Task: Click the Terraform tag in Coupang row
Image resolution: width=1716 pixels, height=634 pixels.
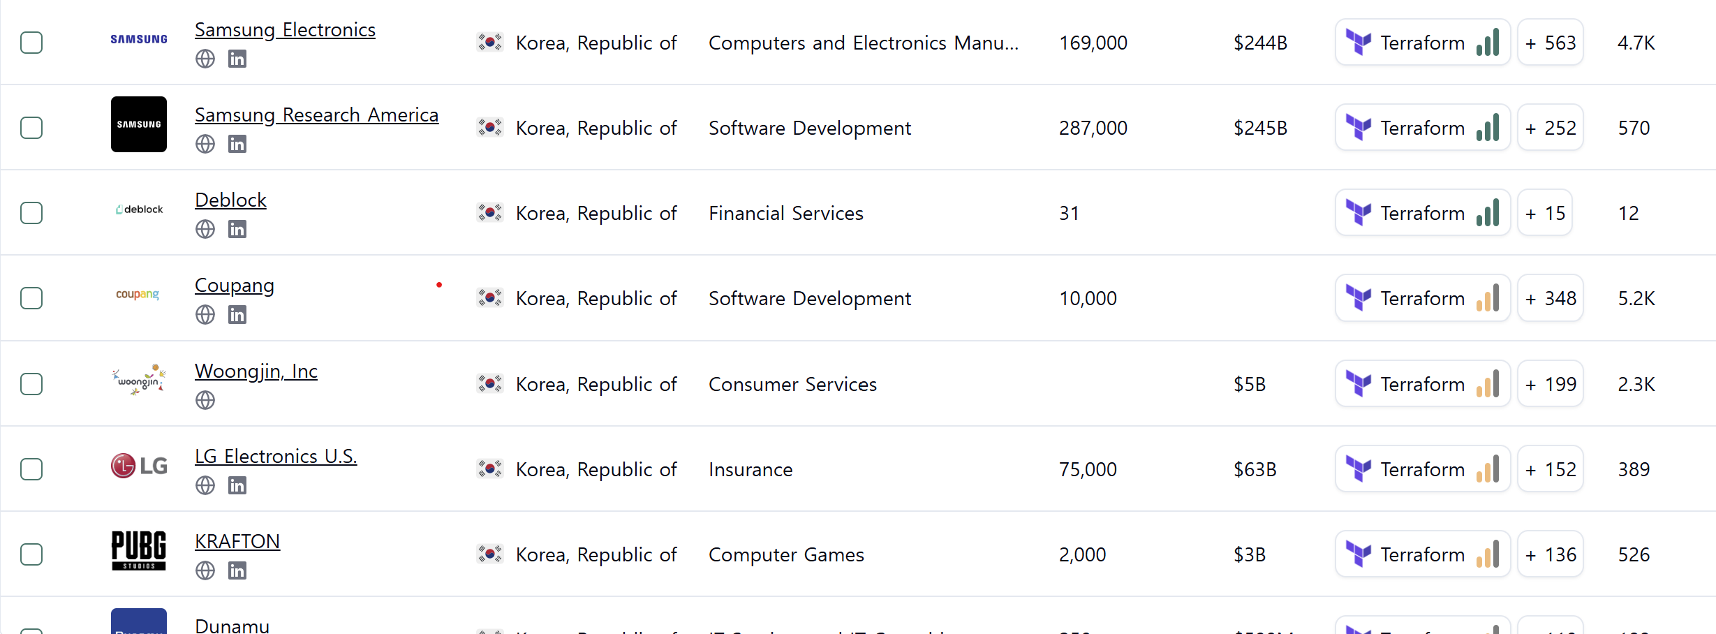Action: tap(1423, 298)
